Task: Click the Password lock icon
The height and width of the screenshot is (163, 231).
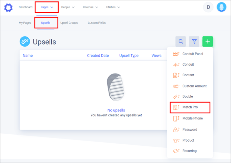Action: (176, 130)
